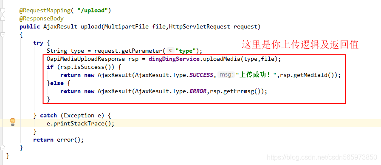Click the getMediaId method call
Viewport: 381px width, 165px height.
click(x=311, y=75)
